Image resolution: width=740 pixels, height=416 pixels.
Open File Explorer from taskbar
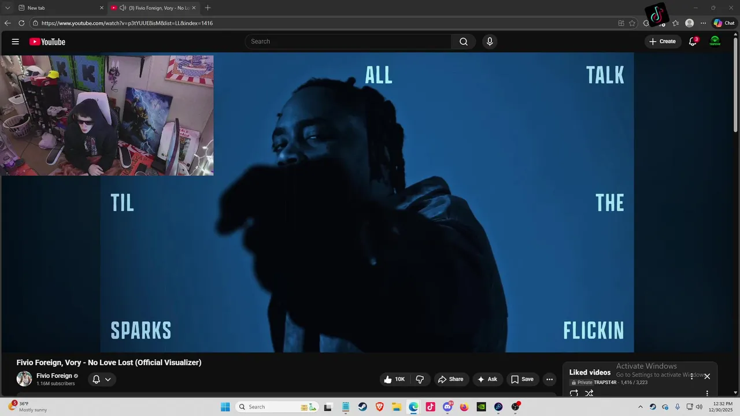pos(396,407)
